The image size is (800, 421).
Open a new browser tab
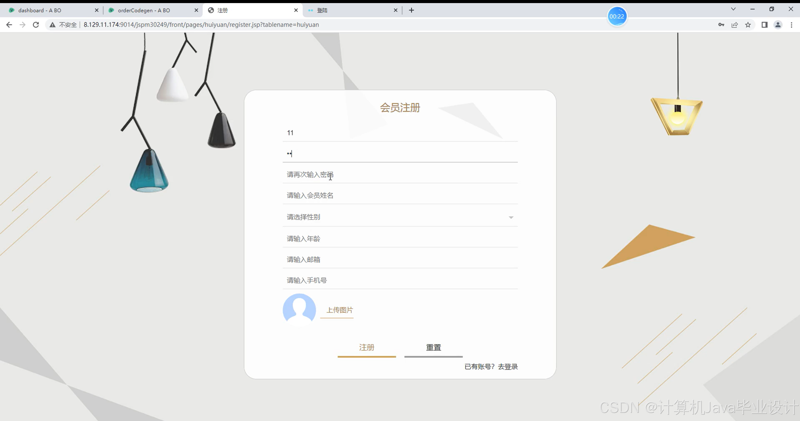point(412,10)
